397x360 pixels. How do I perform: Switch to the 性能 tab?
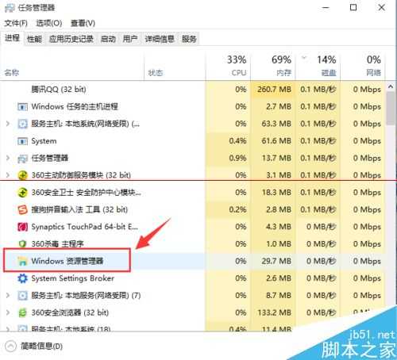pos(34,40)
